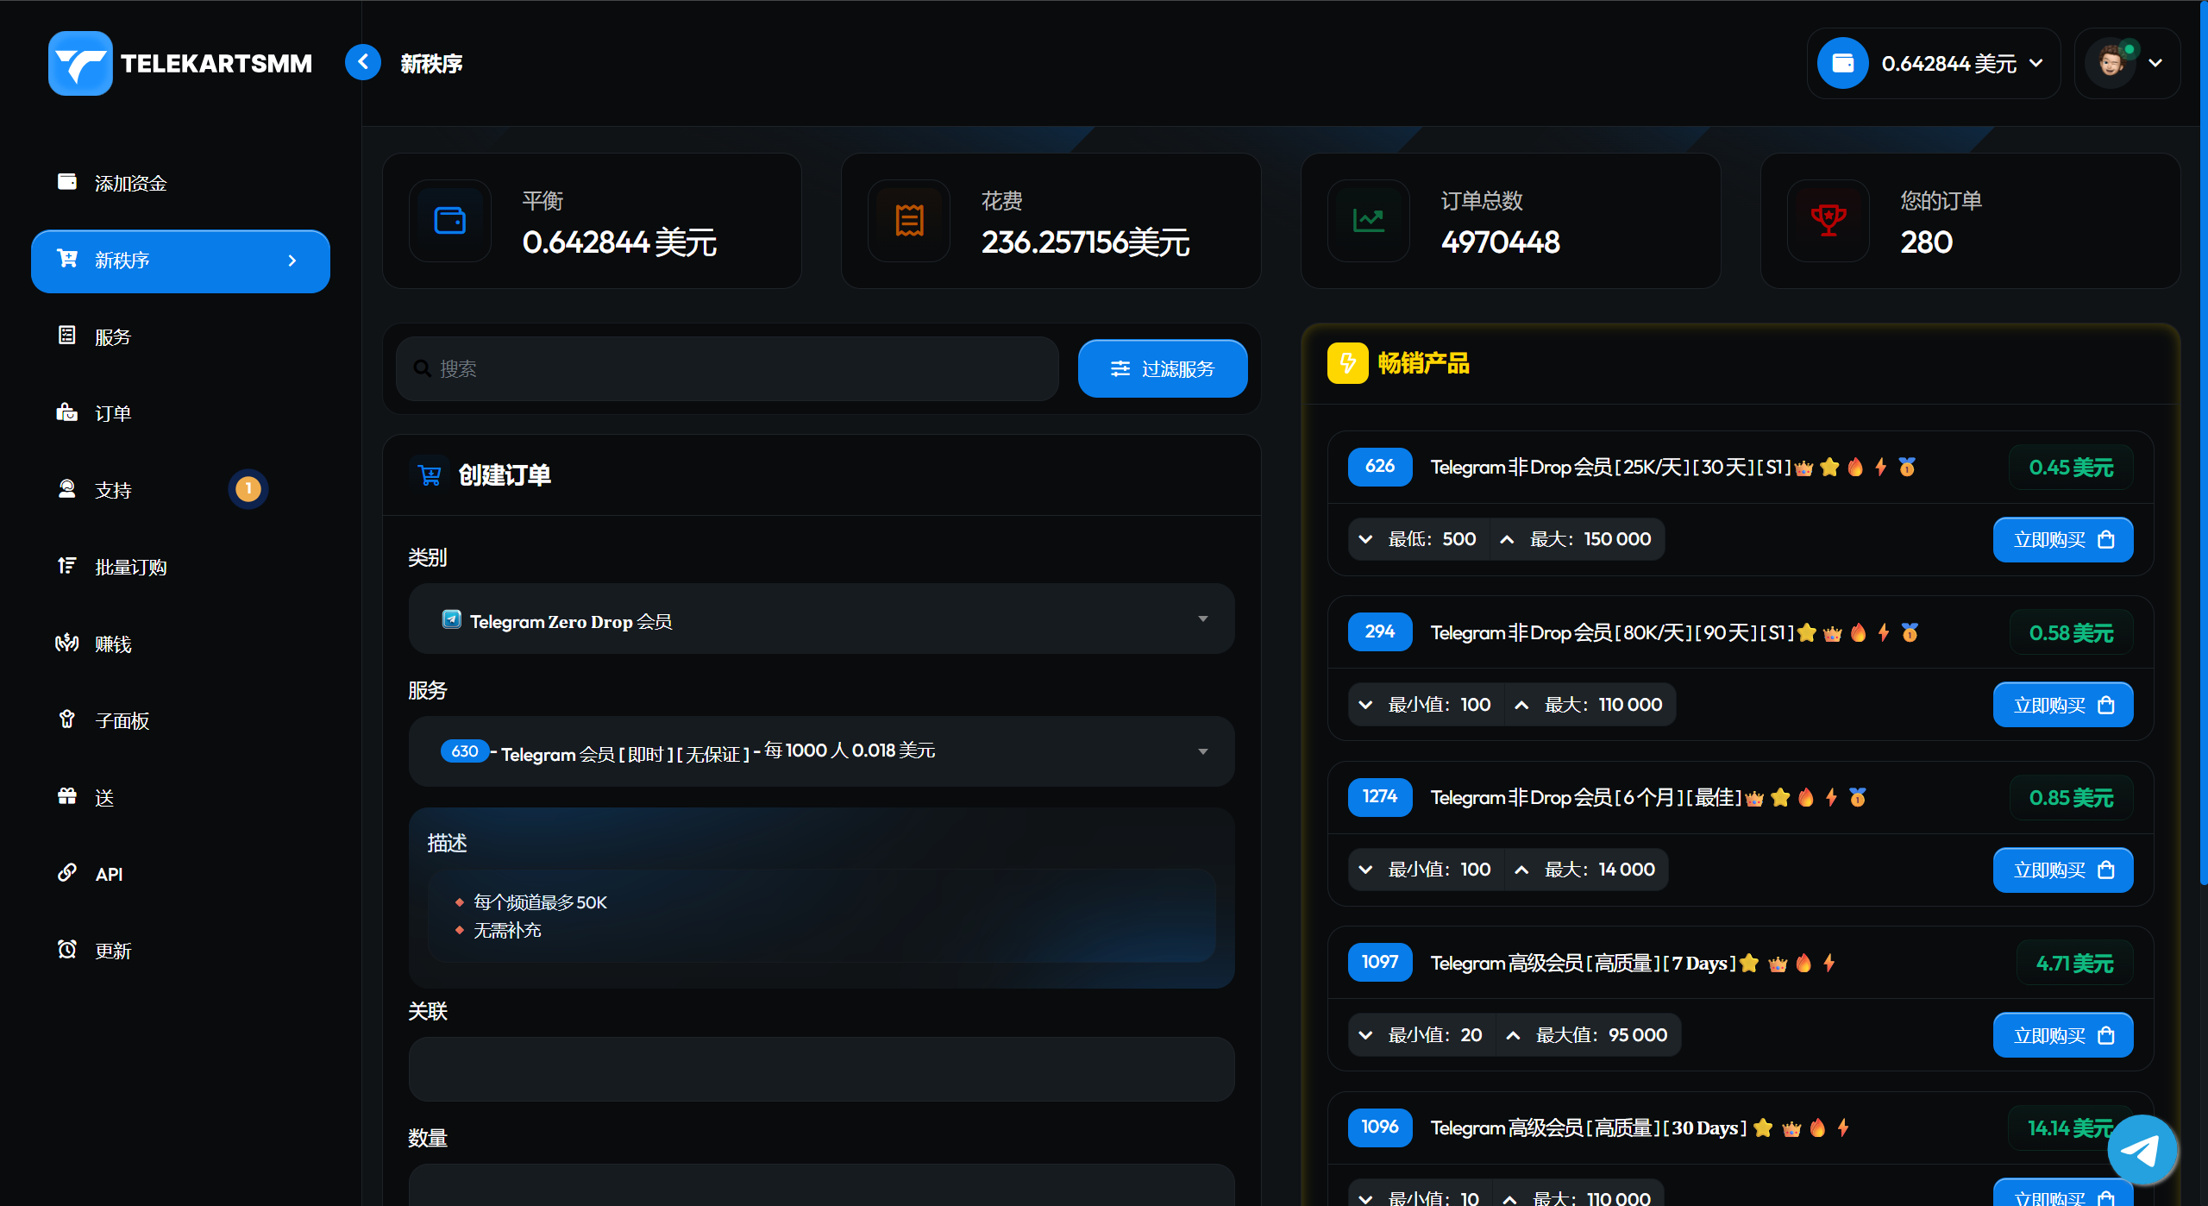Open 送 in the sidebar
The image size is (2208, 1206).
pos(180,797)
